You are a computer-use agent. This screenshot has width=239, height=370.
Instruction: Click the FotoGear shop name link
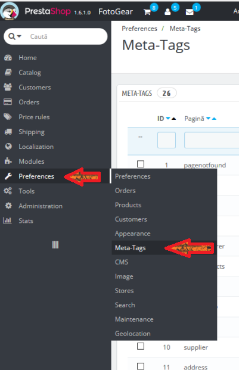[116, 11]
